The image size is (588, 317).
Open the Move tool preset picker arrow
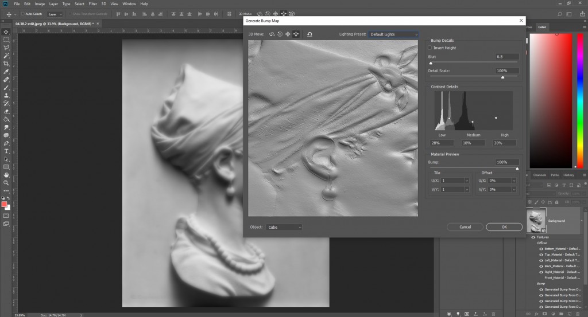[15, 14]
